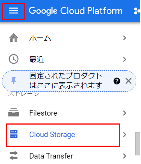Expand the Cloud Storage submenu chevron

[x=125, y=135]
